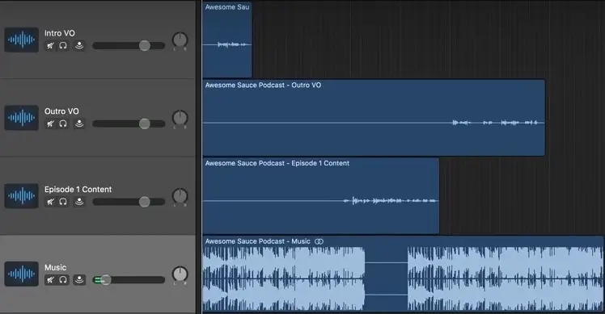Select the Intro VO audio region
This screenshot has width=605, height=314.
(227, 40)
